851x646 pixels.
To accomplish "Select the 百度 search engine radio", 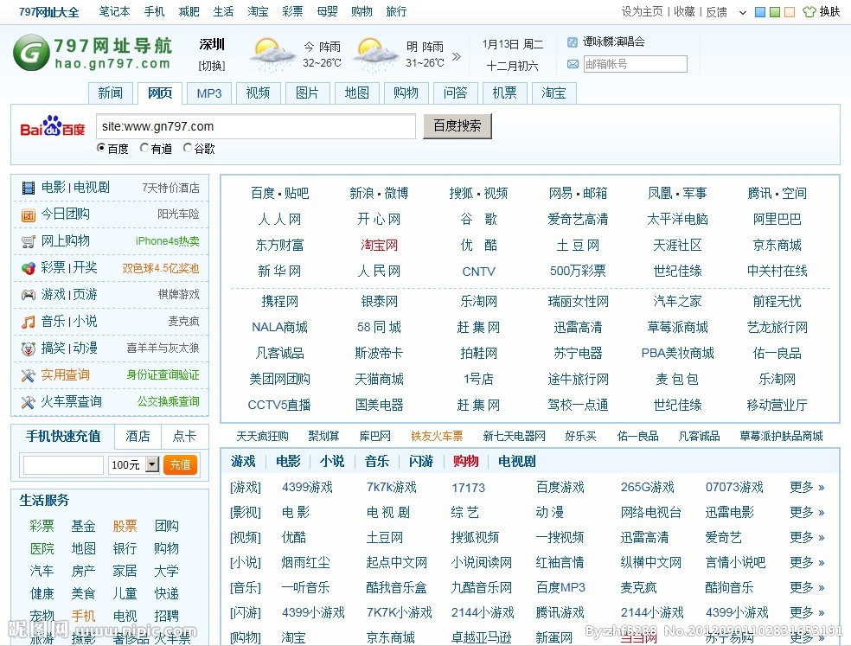I will (101, 148).
